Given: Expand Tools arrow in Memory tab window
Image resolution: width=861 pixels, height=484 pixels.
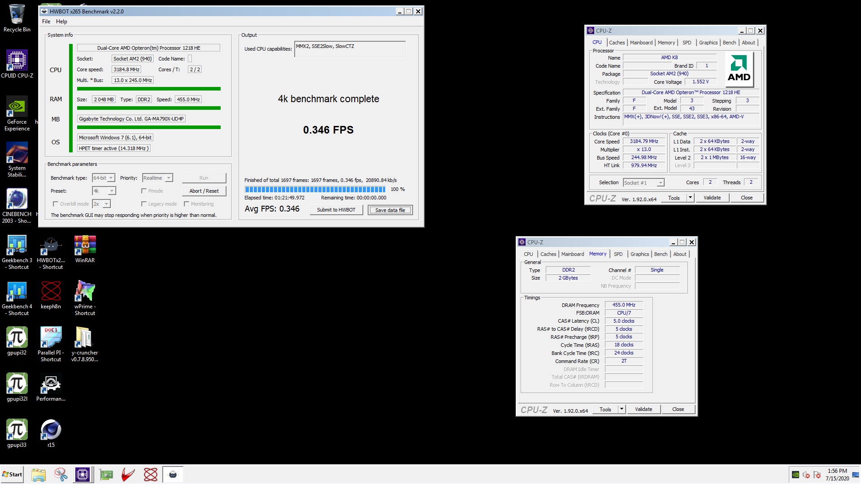Looking at the screenshot, I should tap(622, 409).
